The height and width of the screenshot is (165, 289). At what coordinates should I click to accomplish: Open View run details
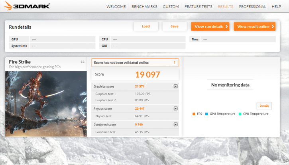(210, 27)
